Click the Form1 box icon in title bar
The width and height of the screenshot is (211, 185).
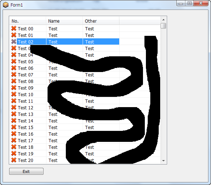tap(5, 5)
